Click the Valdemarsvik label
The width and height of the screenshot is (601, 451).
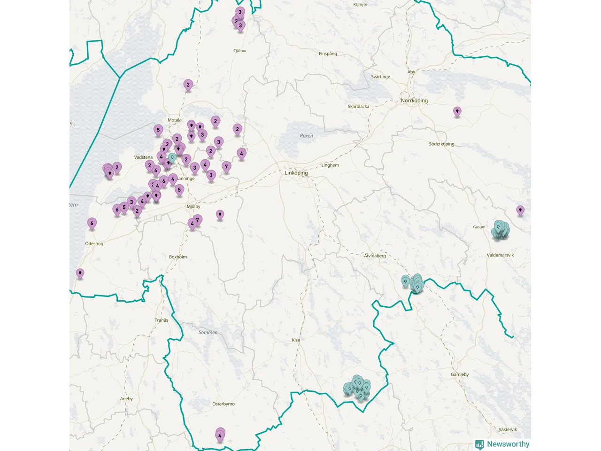coord(500,256)
